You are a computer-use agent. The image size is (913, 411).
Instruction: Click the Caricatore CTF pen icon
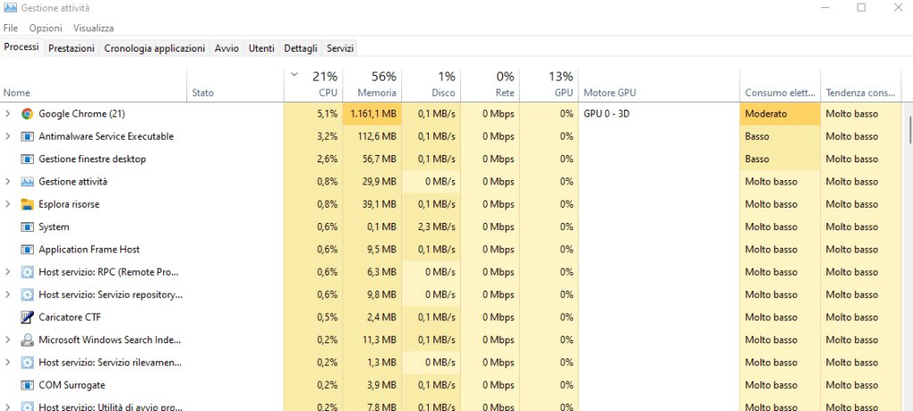tap(27, 317)
